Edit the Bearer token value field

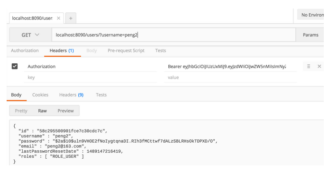point(230,67)
